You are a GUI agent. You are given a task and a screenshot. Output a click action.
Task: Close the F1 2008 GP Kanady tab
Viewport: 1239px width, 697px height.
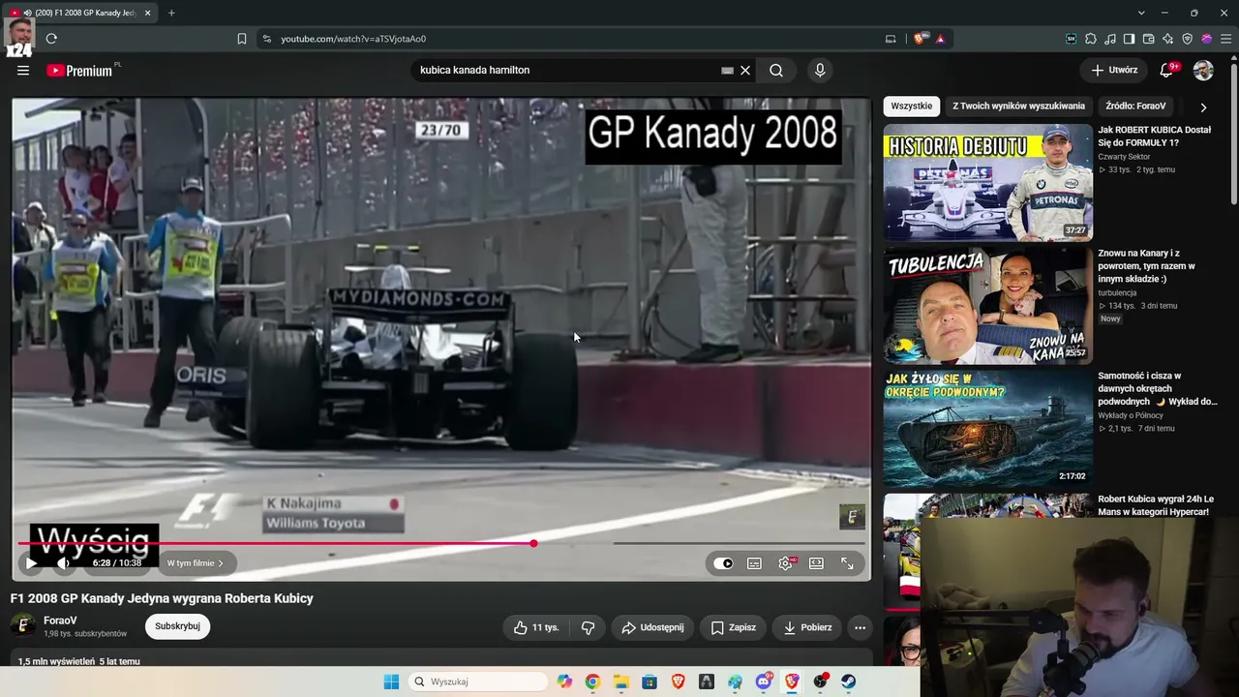tap(148, 13)
